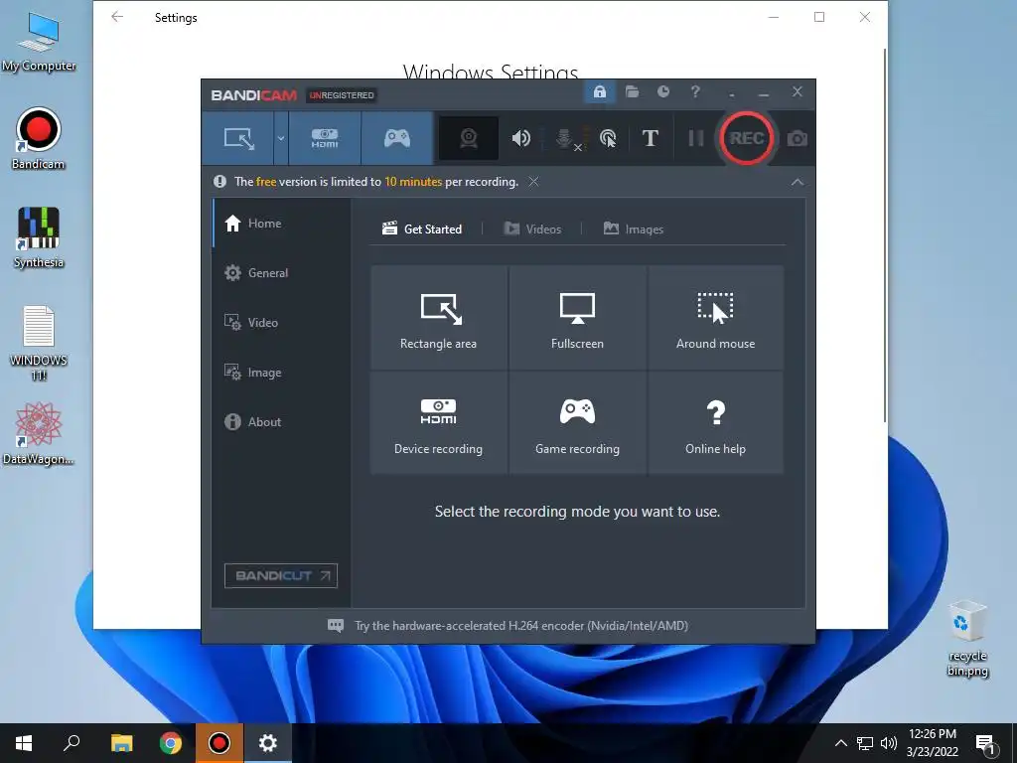This screenshot has width=1017, height=763.
Task: Open the volume icon in system tray
Action: [x=889, y=743]
